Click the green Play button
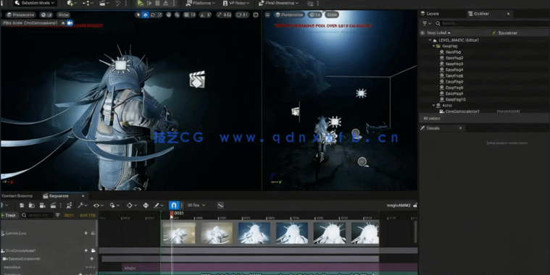This screenshot has height=275, width=550. pyautogui.click(x=141, y=3)
